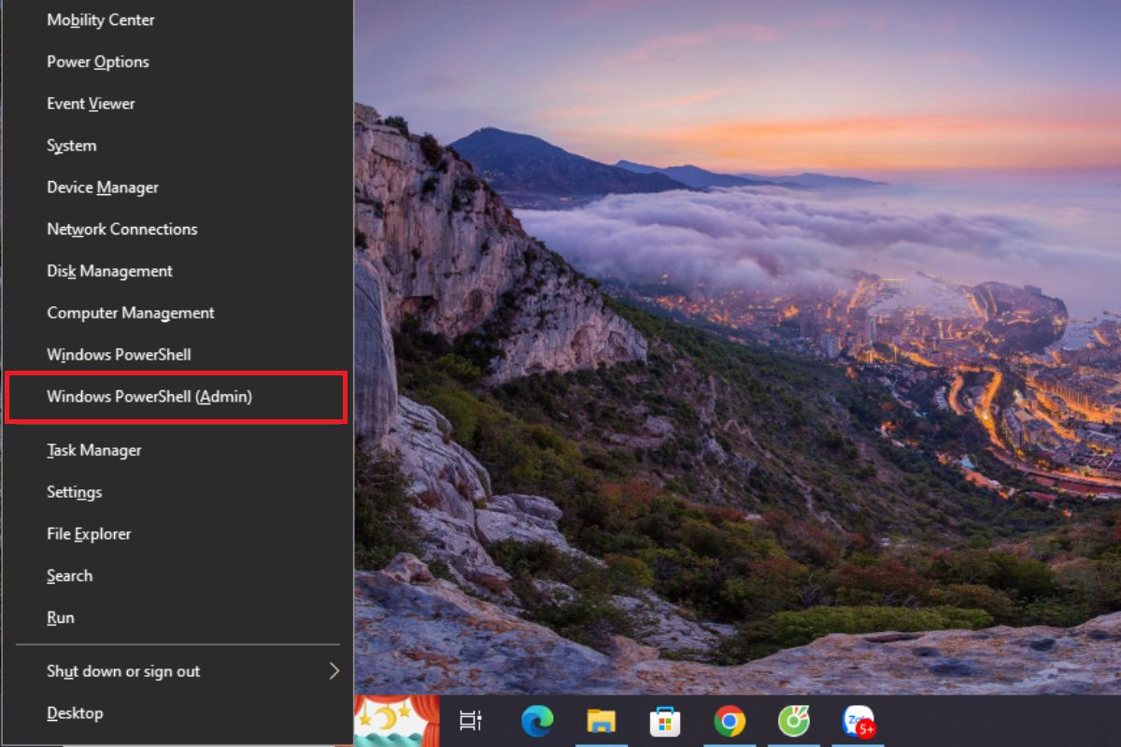The height and width of the screenshot is (747, 1121).
Task: Open Google Chrome from taskbar
Action: pyautogui.click(x=730, y=721)
